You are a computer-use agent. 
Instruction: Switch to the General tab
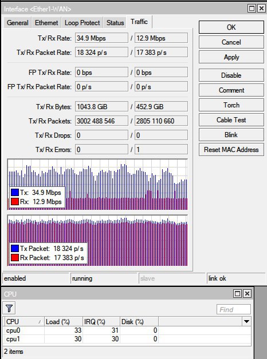tap(17, 23)
